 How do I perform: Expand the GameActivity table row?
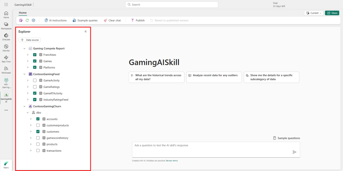(27, 80)
